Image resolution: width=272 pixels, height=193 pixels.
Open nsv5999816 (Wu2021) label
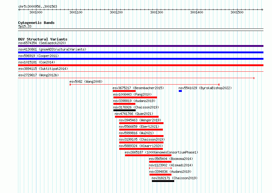point(136,133)
